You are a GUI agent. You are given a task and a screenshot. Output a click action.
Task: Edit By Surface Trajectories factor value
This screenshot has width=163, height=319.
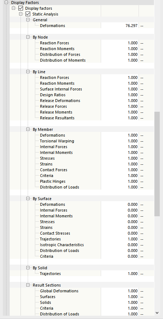pos(120,239)
